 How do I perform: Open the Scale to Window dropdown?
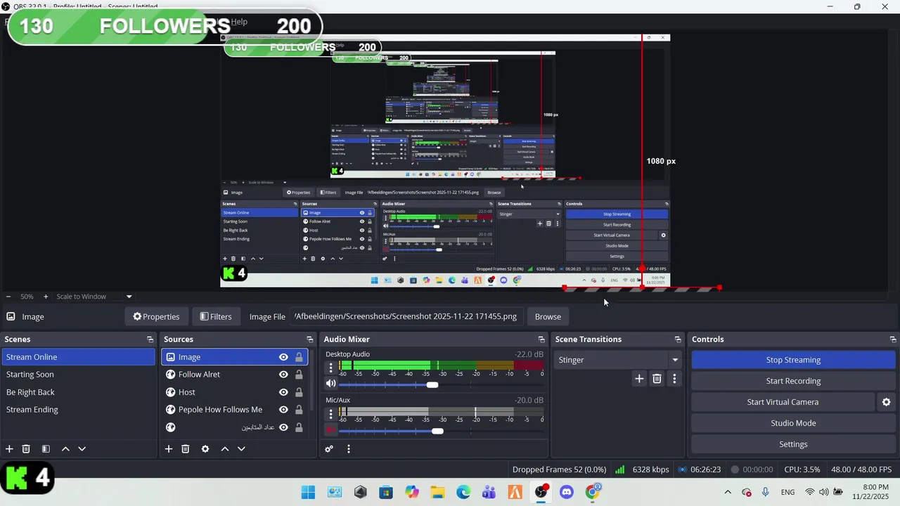tap(94, 297)
